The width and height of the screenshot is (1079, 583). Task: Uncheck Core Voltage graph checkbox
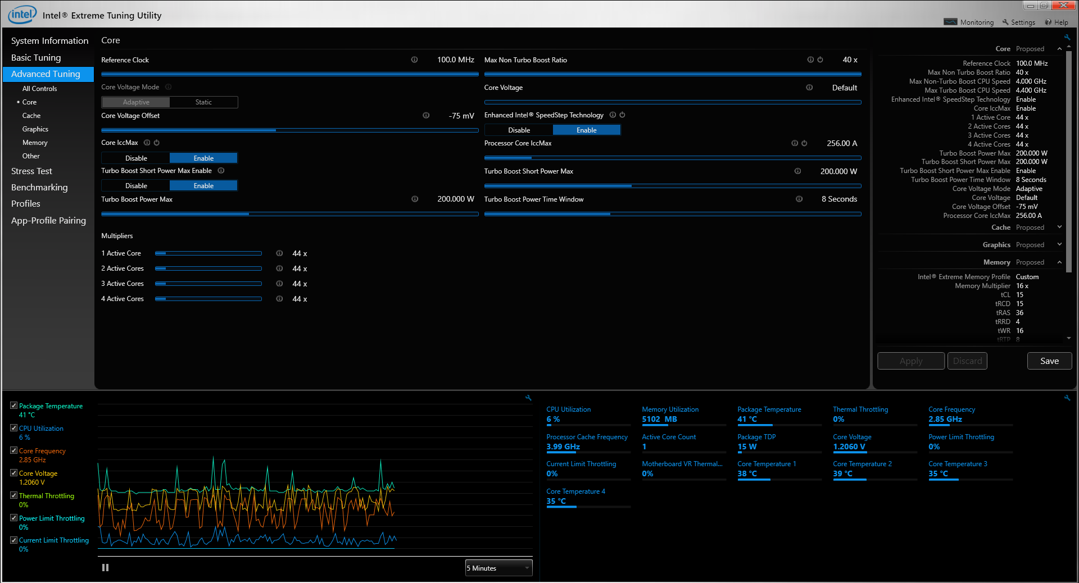13,472
